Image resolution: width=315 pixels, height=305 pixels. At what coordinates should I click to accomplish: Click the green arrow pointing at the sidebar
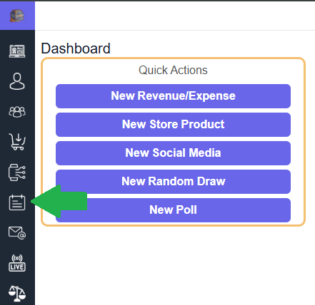(59, 202)
